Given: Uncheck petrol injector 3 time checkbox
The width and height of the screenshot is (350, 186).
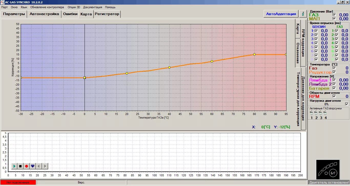Looking at the screenshot, I should tap(316, 39).
